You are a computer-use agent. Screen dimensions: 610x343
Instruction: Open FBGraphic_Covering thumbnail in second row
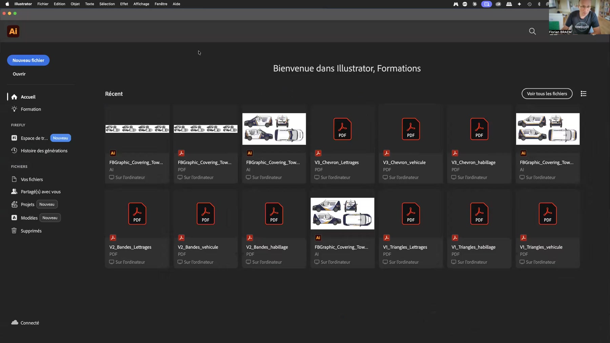tap(342, 214)
